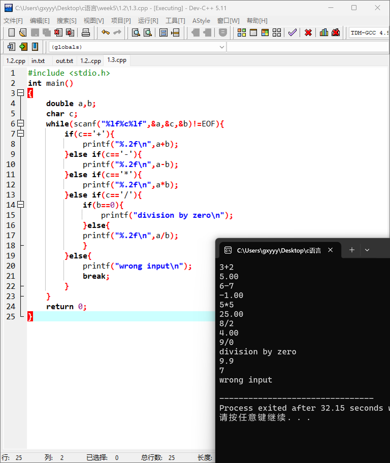Open the 视图[V] menu
This screenshot has height=463, width=390.
pyautogui.click(x=94, y=21)
